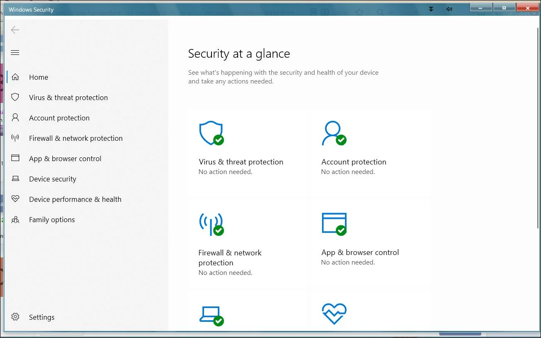This screenshot has height=338, width=541.
Task: Select the Home house icon in sidebar
Action: click(x=15, y=77)
